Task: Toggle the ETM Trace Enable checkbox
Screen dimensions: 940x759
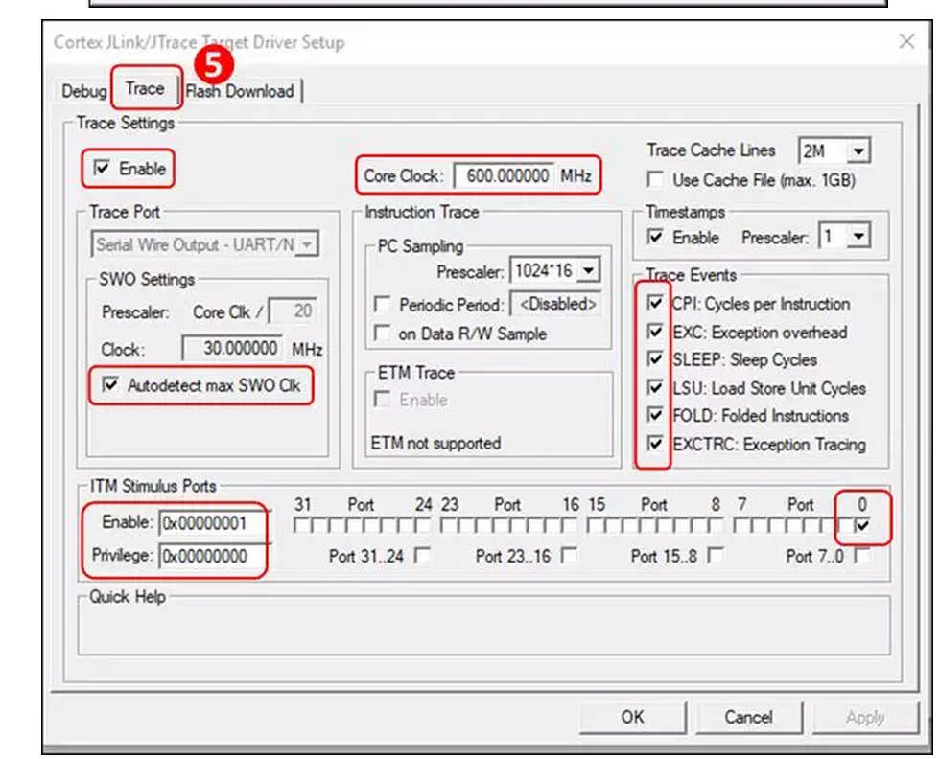Action: point(382,399)
